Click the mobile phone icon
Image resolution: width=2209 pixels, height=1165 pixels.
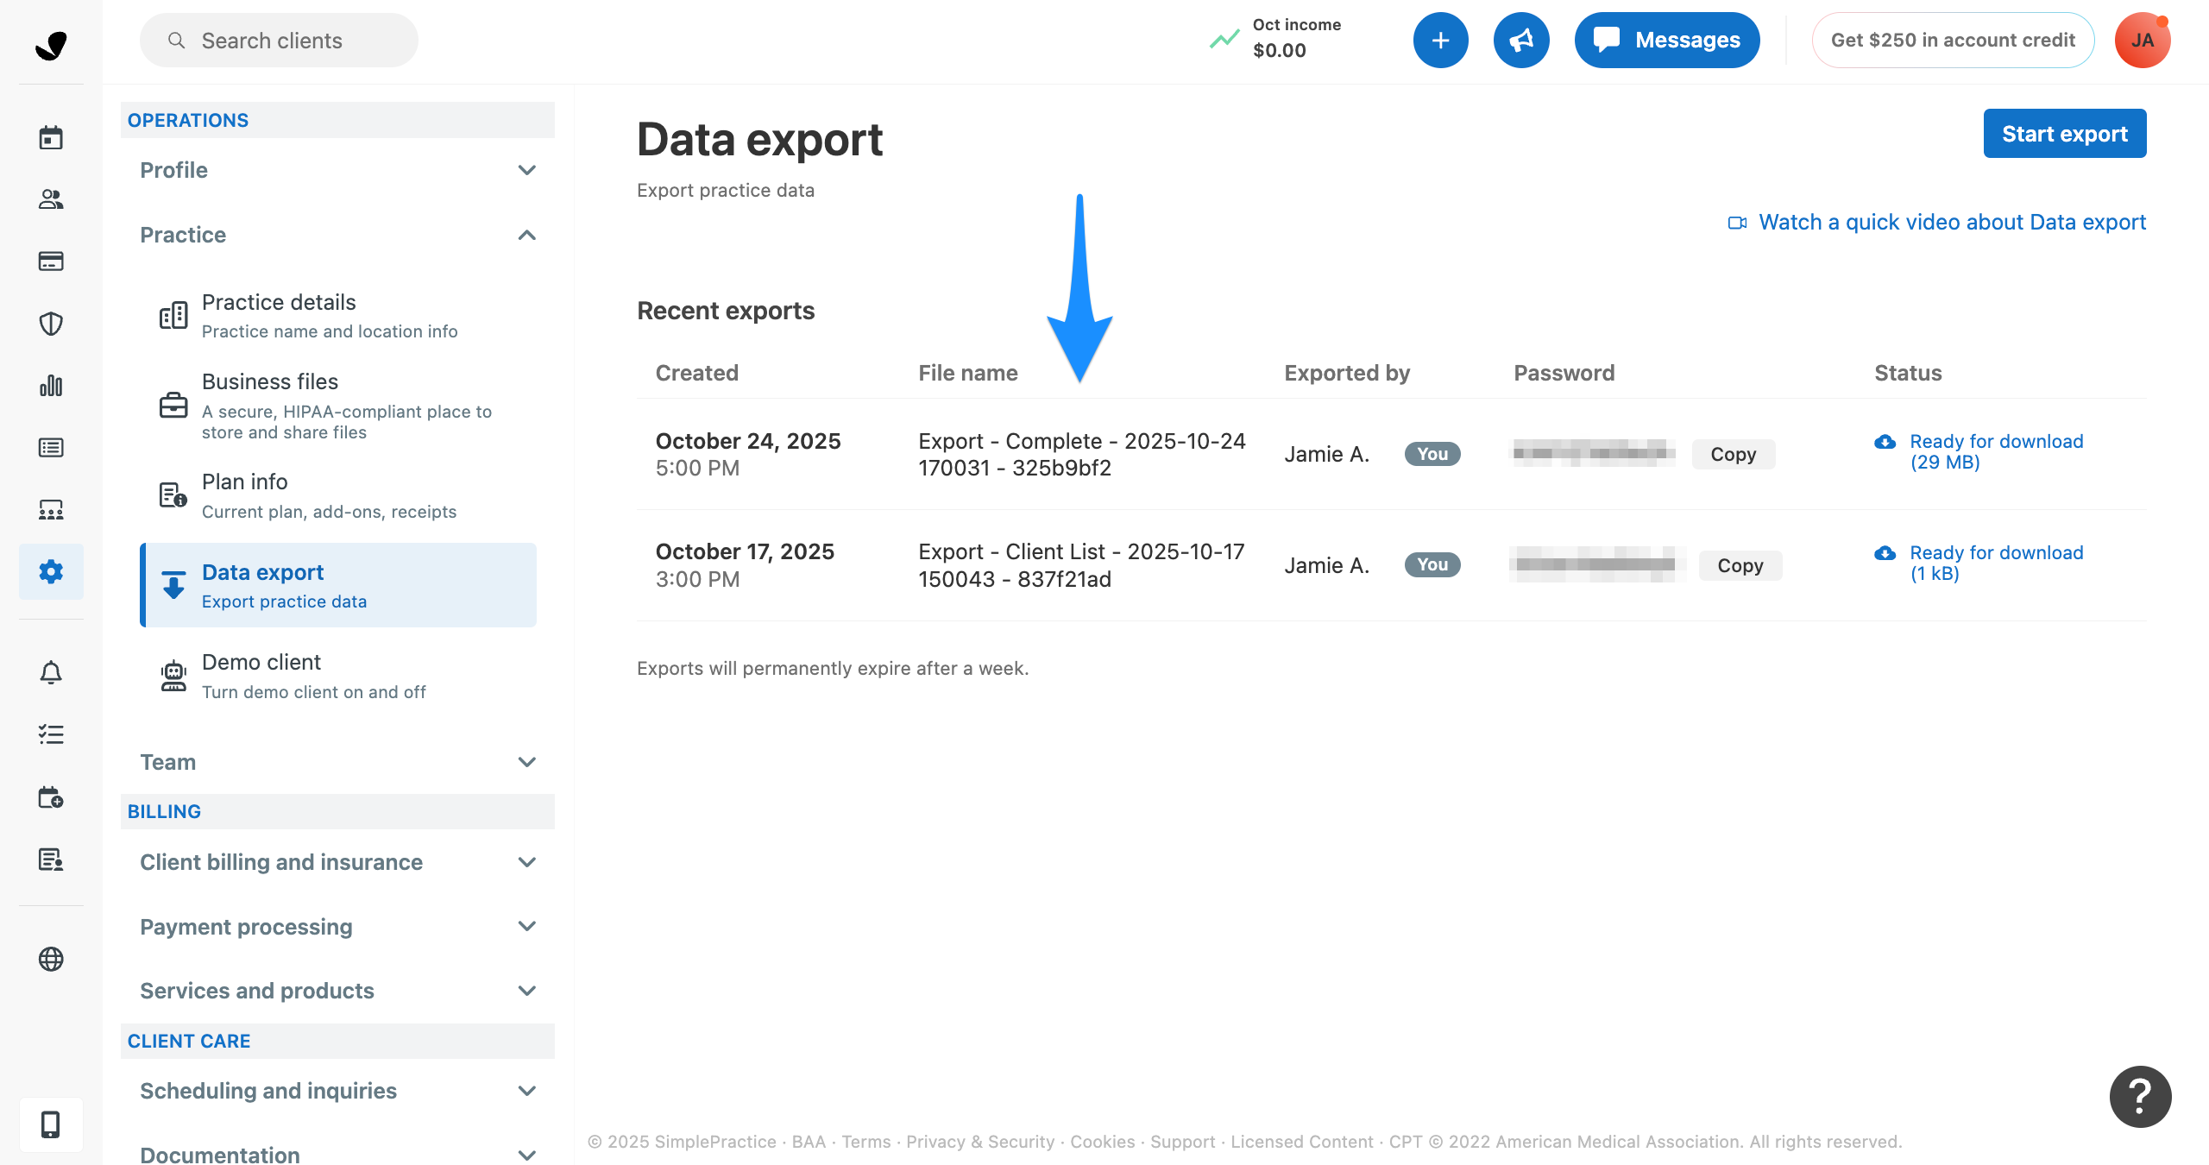coord(51,1124)
